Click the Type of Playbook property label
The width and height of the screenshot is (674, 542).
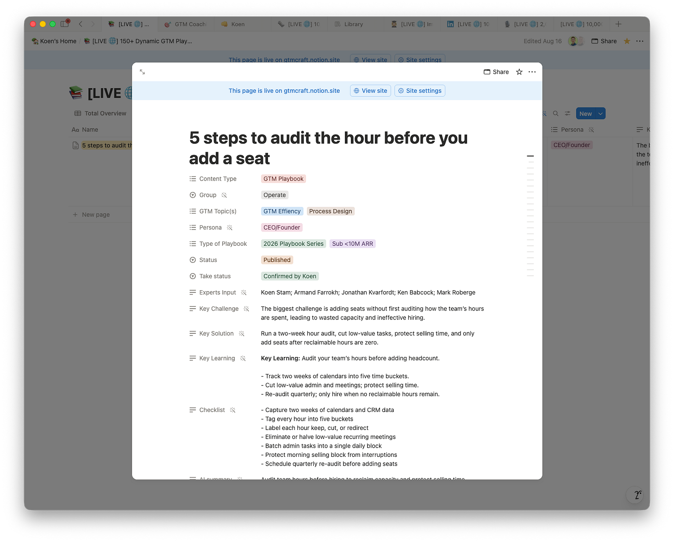(x=223, y=243)
